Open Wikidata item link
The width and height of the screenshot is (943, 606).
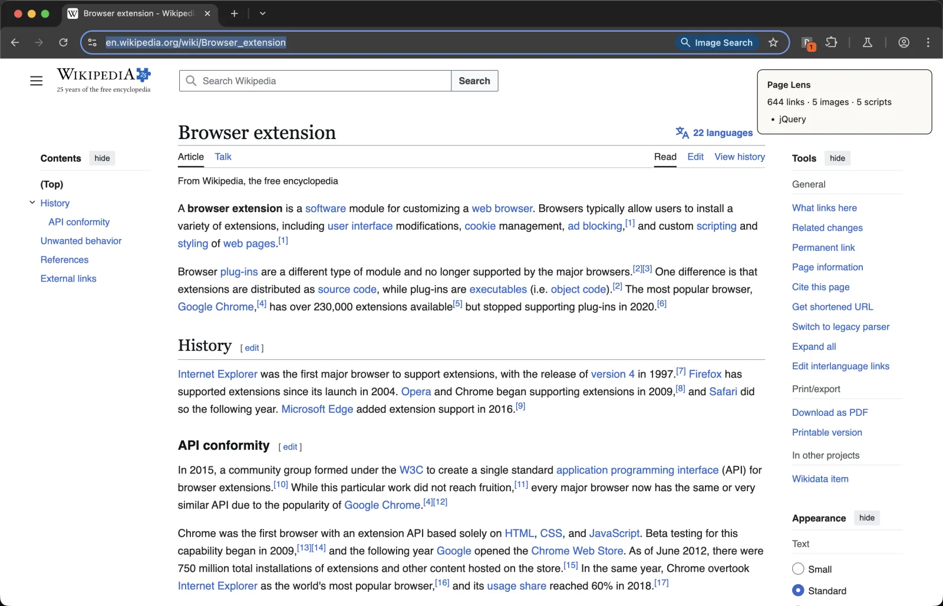[820, 479]
